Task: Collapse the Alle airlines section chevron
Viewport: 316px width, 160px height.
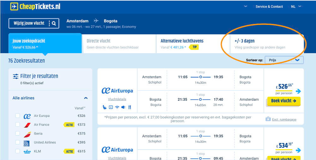Action: coord(86,98)
